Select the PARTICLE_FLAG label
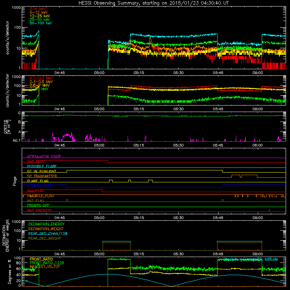 pos(41,196)
